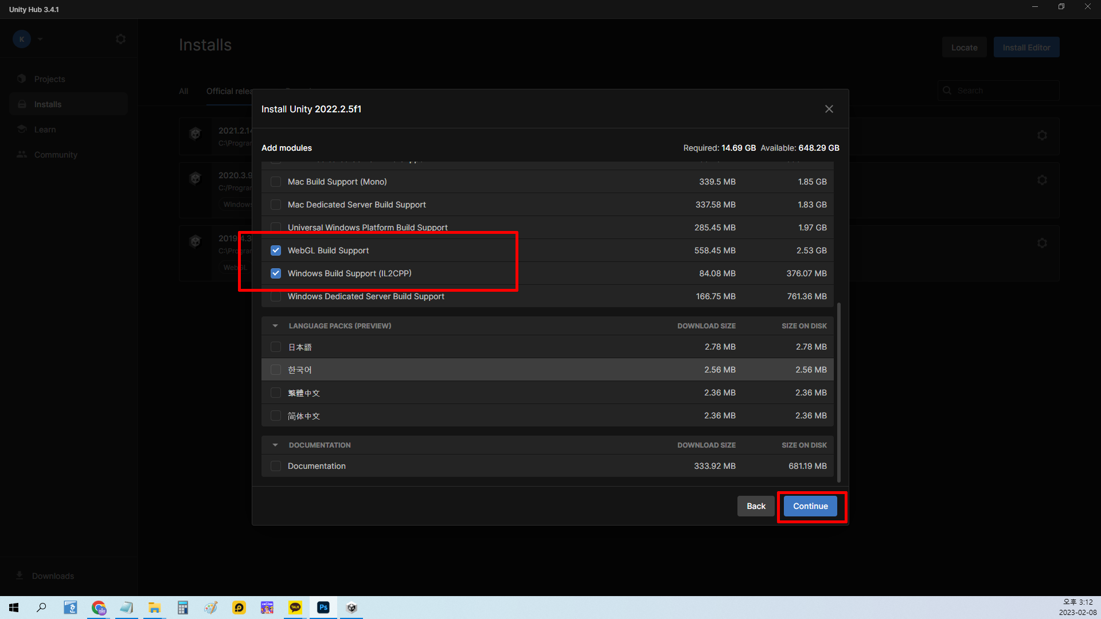Click the clock in the system tray
This screenshot has width=1101, height=619.
[x=1077, y=608]
